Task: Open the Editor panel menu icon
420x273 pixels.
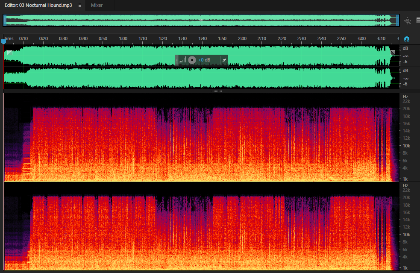Action: click(80, 6)
